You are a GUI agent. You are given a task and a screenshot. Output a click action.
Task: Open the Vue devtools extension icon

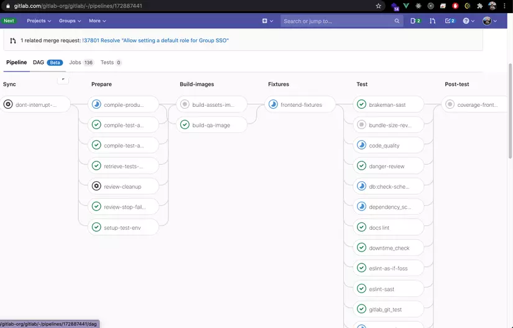coord(406,6)
